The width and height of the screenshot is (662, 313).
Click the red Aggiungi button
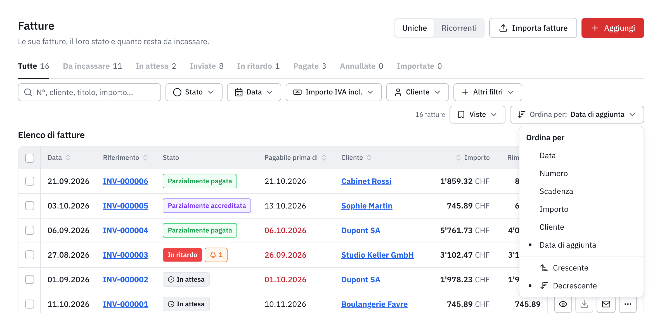613,28
